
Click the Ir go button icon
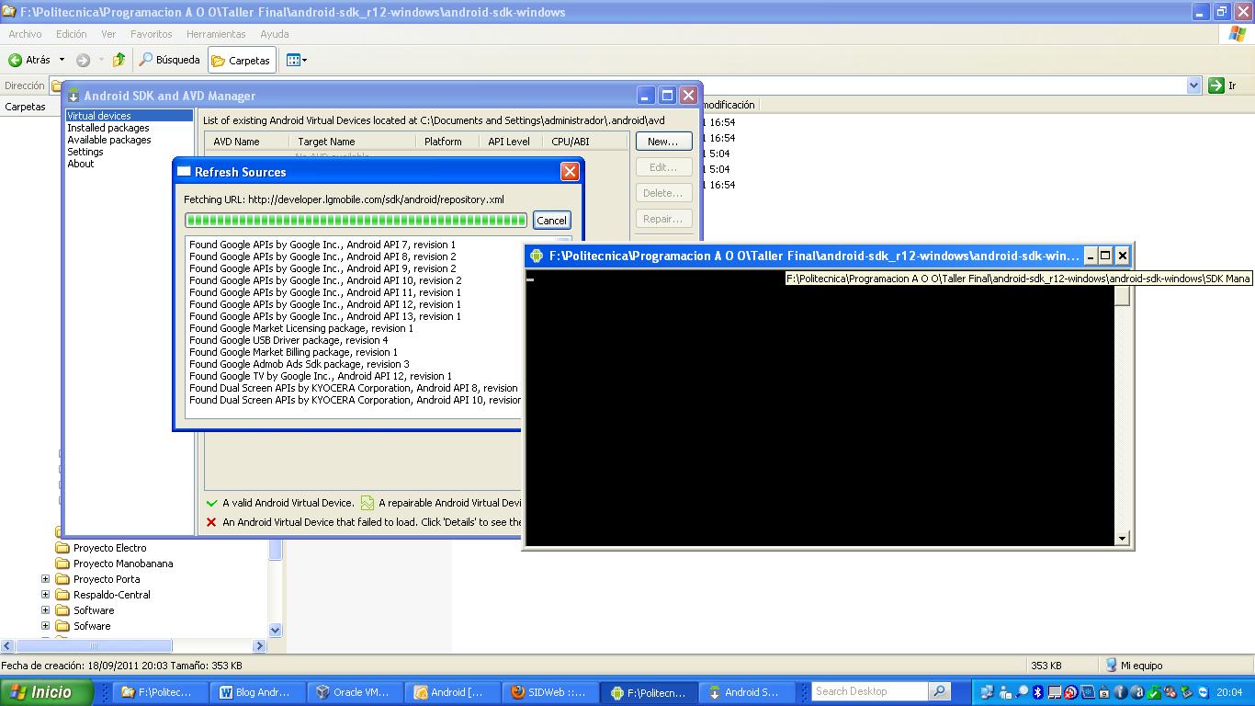tap(1216, 85)
